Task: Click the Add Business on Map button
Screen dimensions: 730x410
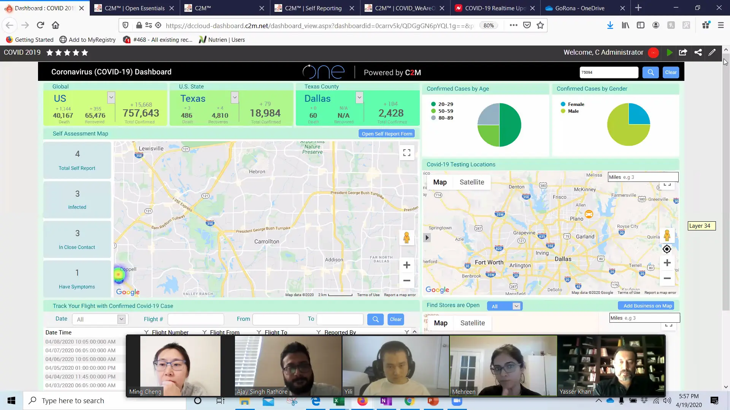Action: click(646, 306)
